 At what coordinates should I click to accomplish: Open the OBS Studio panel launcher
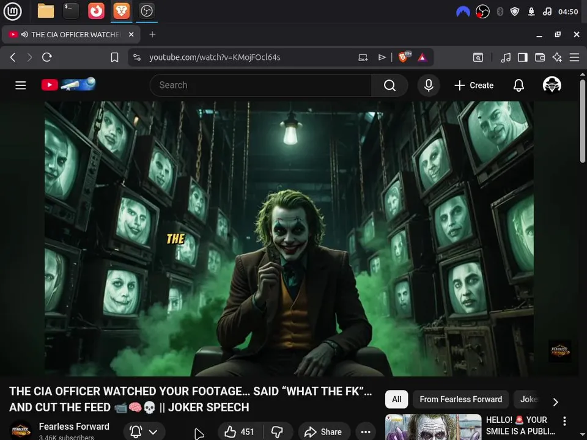[x=146, y=11]
